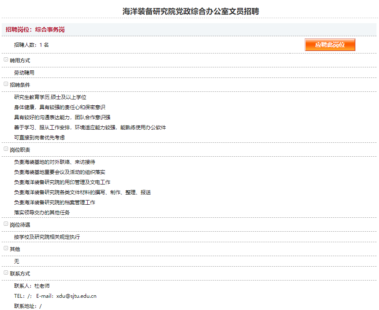This screenshot has height=310, width=379.
Task: Click the 岗位职责 section label
Action: 20,150
